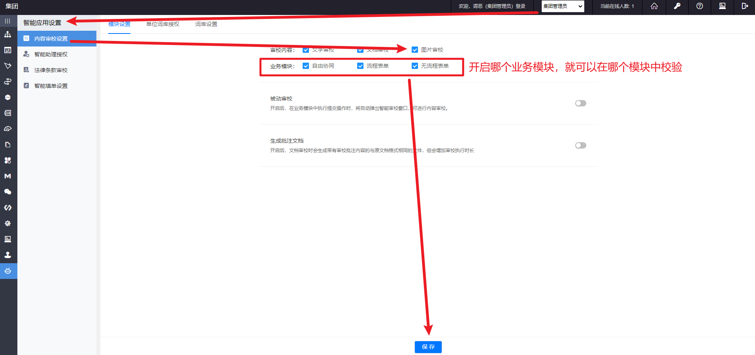The height and width of the screenshot is (355, 755).
Task: Click the 欢迎 login greeting text
Action: coord(492,6)
